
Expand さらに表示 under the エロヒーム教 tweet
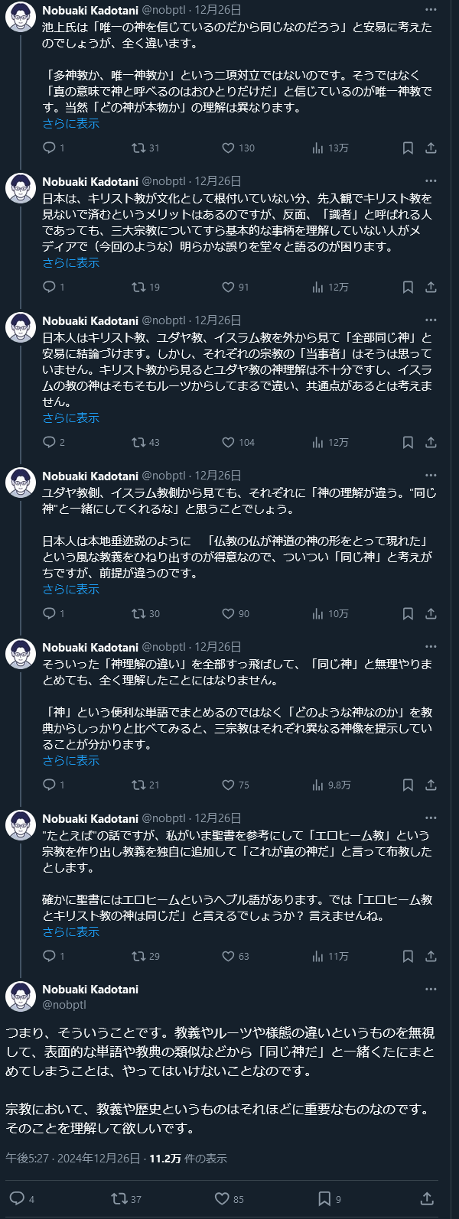click(x=70, y=932)
